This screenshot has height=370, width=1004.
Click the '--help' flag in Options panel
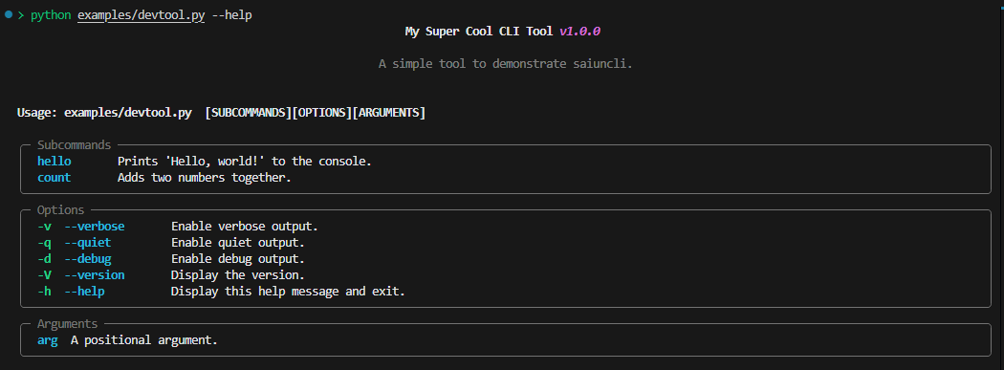pos(84,292)
